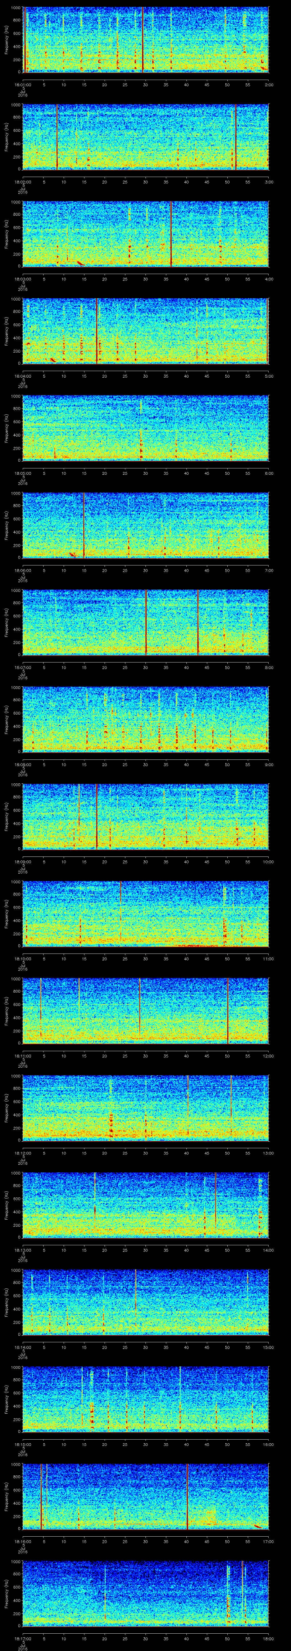Click the "18:01:00" time label
The height and width of the screenshot is (1651, 291).
point(23,85)
